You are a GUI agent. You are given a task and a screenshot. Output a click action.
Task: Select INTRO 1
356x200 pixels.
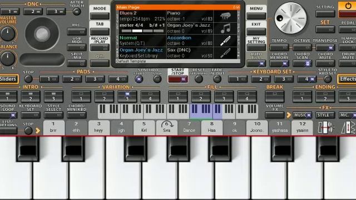[8, 96]
